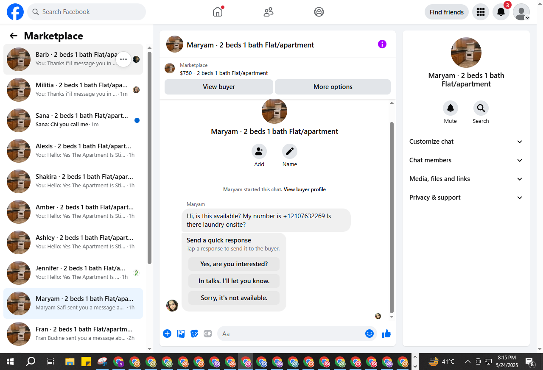The image size is (543, 370).
Task: Send quick response 'Sorry, it's not available.'
Action: click(x=234, y=298)
